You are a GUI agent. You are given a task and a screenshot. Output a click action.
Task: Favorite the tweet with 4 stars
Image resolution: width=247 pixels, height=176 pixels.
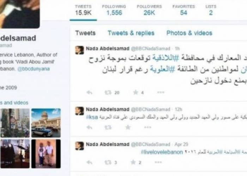click(135, 92)
